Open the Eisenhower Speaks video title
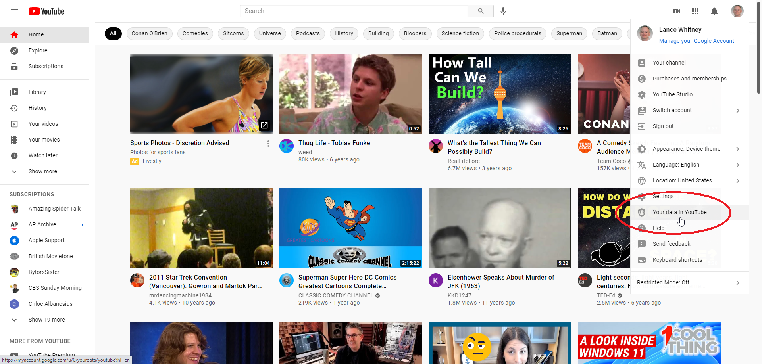This screenshot has height=364, width=762. coord(501,282)
